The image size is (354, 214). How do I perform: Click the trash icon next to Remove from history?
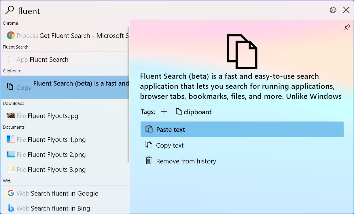[149, 161]
